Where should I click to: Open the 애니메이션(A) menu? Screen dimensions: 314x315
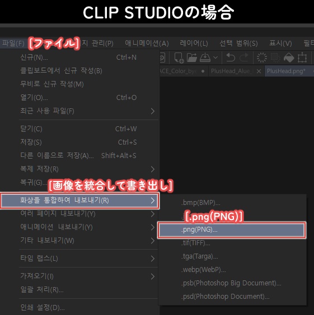point(147,43)
